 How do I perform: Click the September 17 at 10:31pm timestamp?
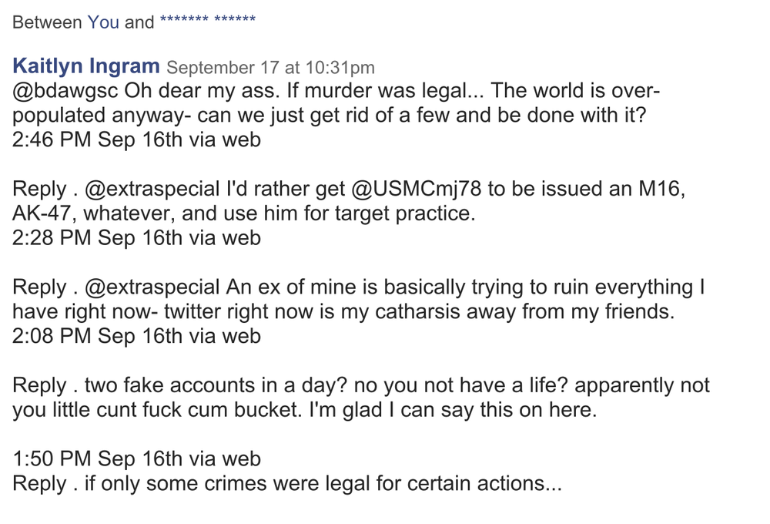pyautogui.click(x=270, y=67)
